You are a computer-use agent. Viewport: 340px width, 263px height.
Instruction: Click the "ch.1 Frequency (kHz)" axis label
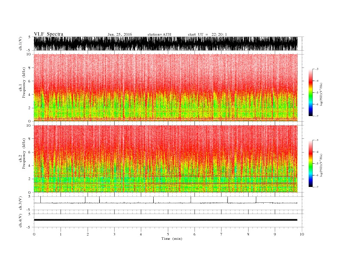click(22, 83)
